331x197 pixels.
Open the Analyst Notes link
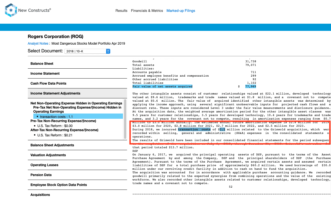coord(38,44)
